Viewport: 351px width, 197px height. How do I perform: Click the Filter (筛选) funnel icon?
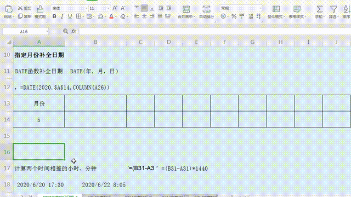(x=333, y=9)
